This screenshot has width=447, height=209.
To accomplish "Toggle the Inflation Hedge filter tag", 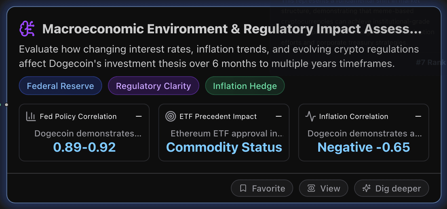I will (244, 86).
